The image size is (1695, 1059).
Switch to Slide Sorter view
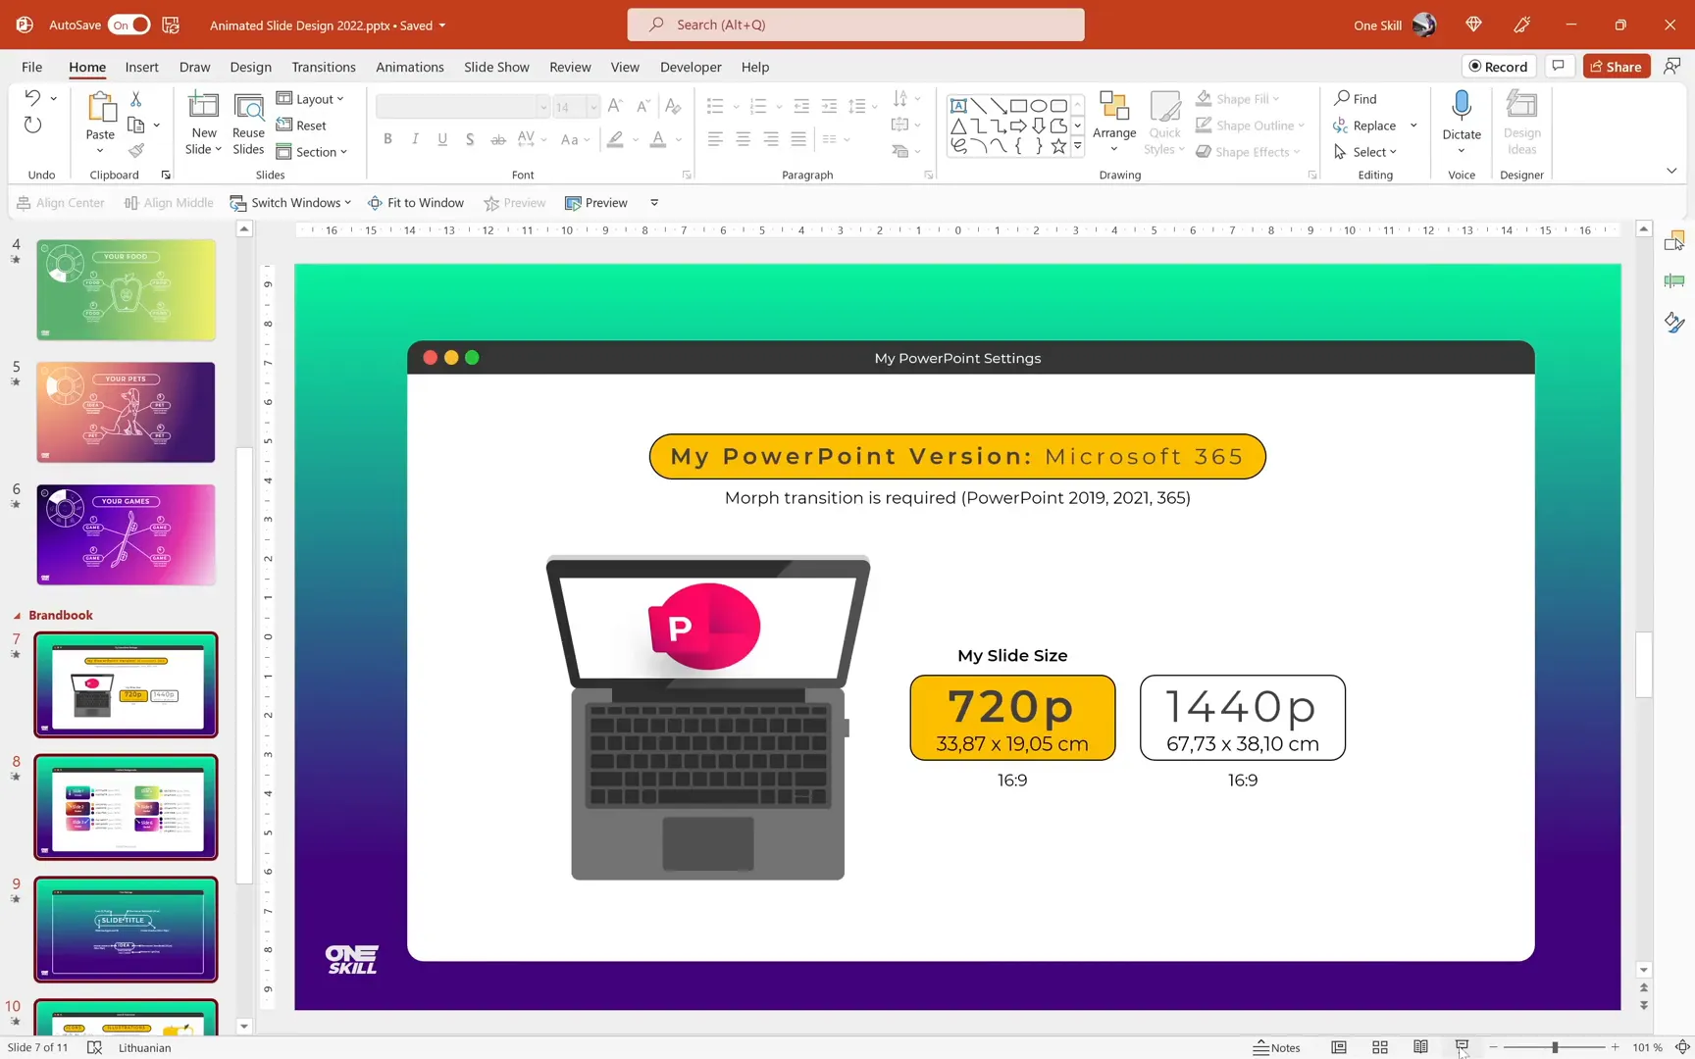[1380, 1047]
